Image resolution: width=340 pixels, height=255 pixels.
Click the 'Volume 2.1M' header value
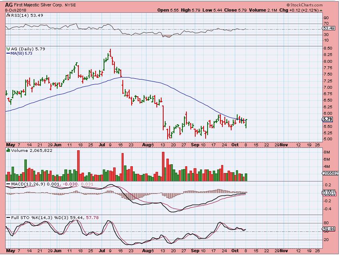[263, 10]
